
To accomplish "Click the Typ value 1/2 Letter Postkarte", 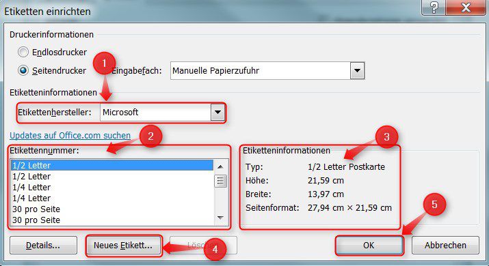I will (346, 166).
